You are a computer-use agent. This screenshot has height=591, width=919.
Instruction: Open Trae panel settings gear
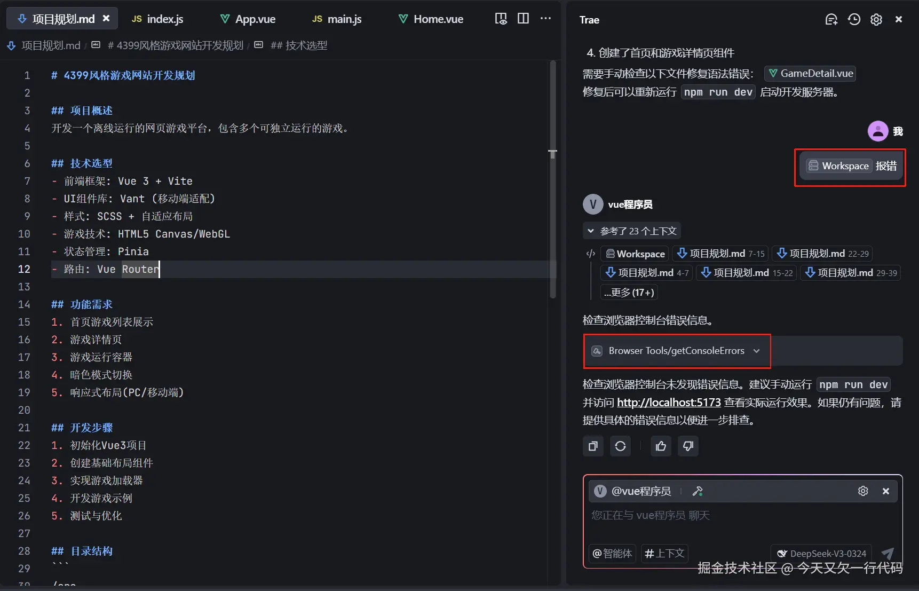(x=876, y=20)
